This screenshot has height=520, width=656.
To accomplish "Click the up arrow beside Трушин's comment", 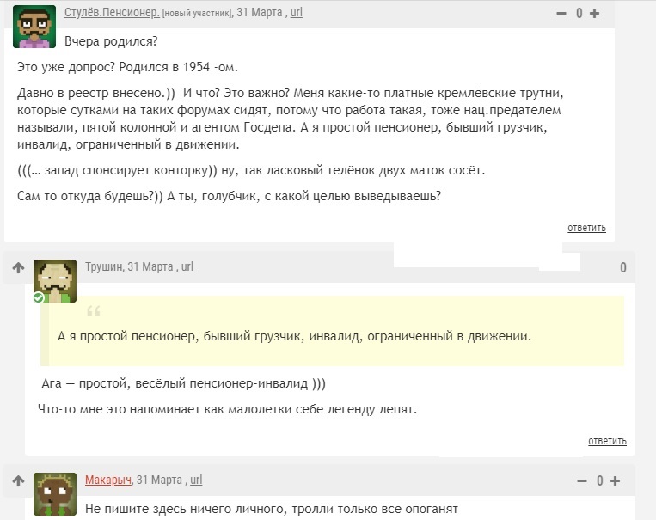I will tap(18, 268).
